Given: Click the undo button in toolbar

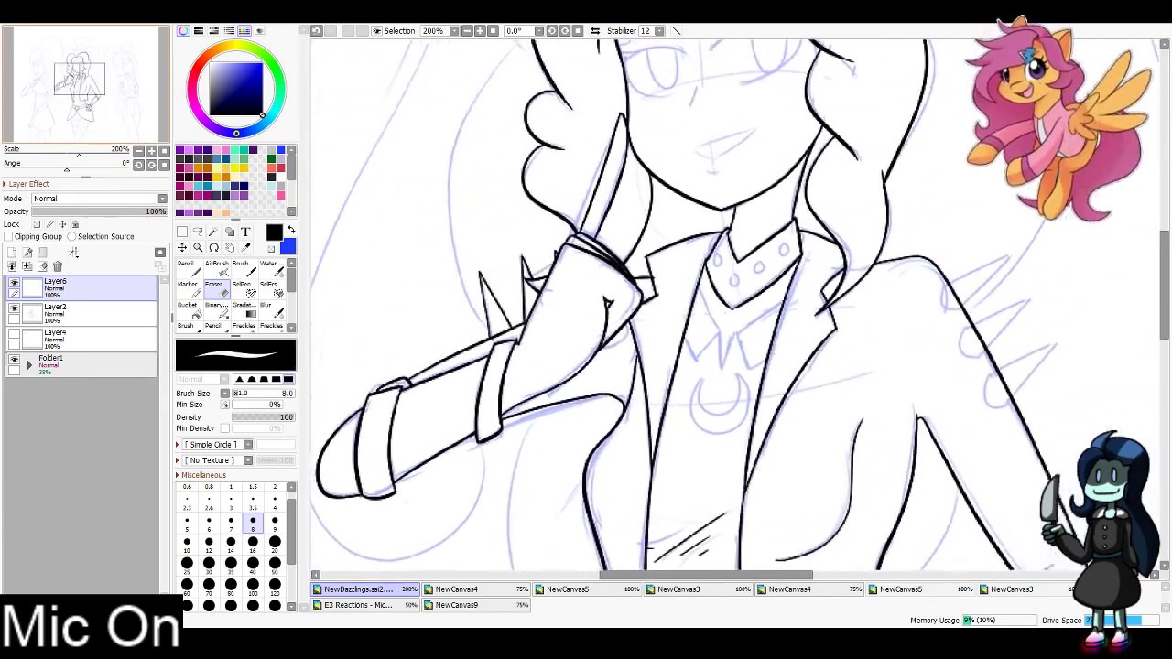Looking at the screenshot, I should 316,31.
